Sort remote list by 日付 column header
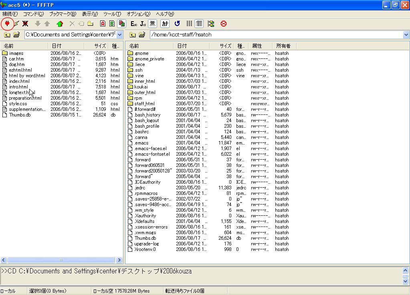 click(192, 46)
